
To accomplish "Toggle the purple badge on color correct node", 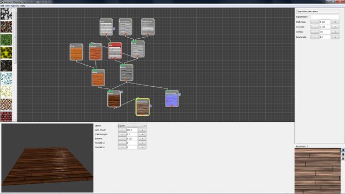I will tap(150, 106).
